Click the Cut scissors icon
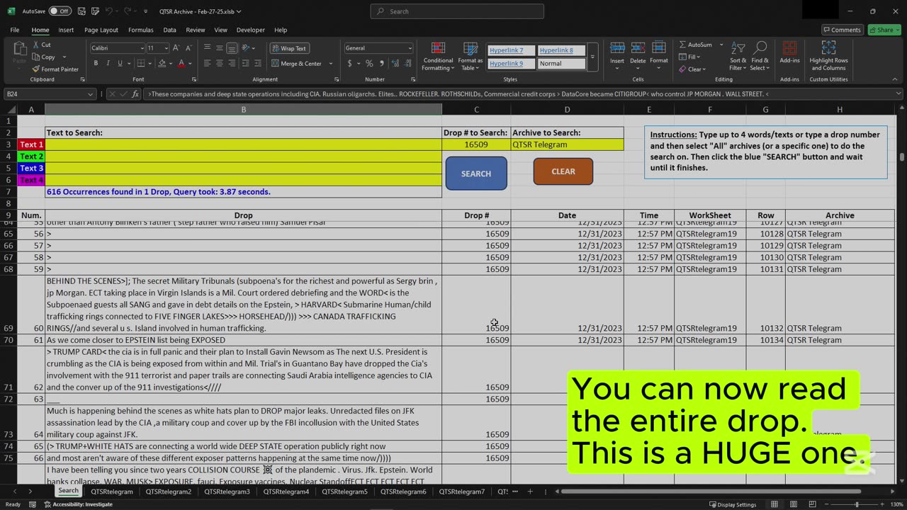 click(35, 45)
